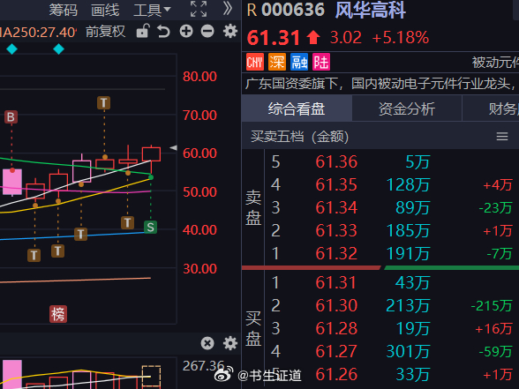
Task: Click the topmost T trade marker
Action: coord(103,103)
